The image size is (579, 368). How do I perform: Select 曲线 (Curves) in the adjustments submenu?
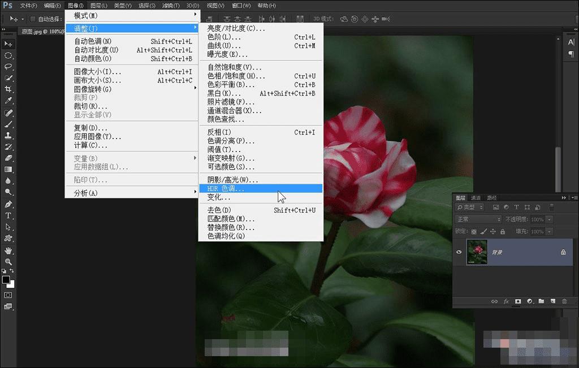click(219, 46)
